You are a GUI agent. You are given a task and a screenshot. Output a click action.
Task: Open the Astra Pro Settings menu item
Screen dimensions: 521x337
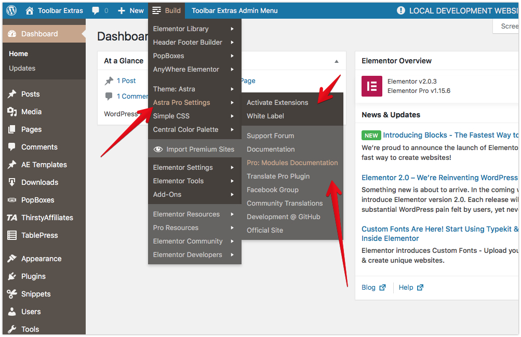(194, 103)
